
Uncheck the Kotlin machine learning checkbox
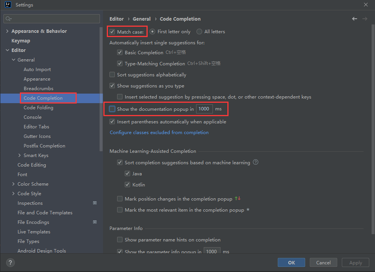click(127, 185)
